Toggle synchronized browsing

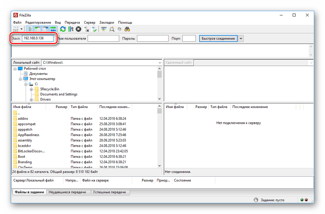(x=119, y=29)
